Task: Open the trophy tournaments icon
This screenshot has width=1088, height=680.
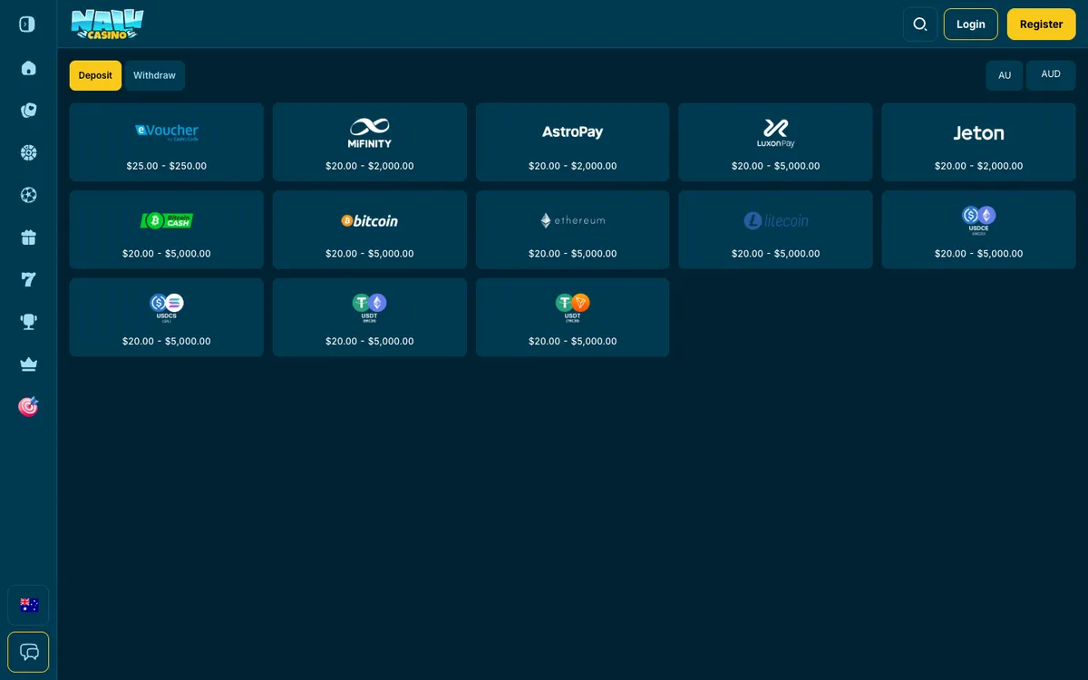Action: [28, 322]
